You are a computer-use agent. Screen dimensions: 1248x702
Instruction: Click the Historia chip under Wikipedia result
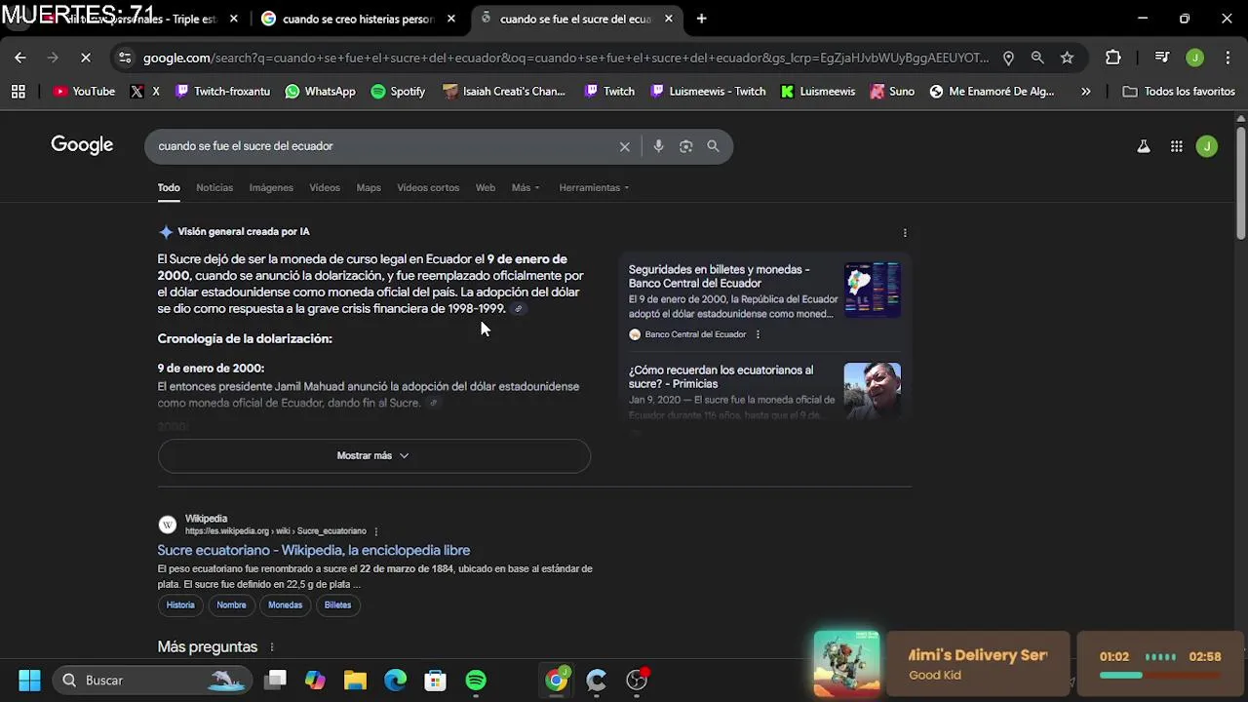(x=180, y=604)
